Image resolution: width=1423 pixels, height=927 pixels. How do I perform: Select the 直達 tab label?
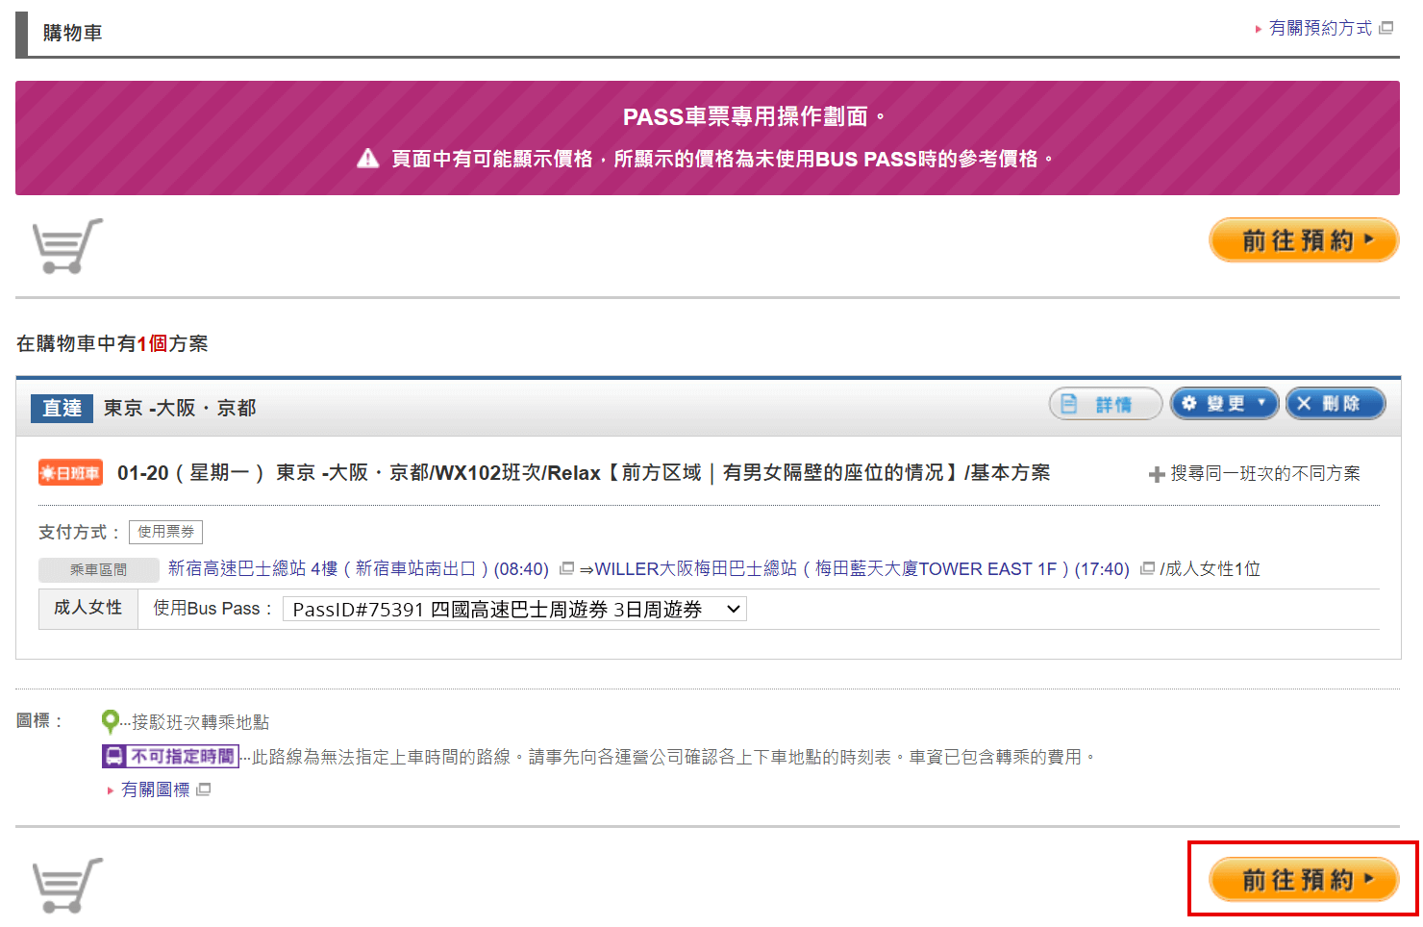pos(61,408)
